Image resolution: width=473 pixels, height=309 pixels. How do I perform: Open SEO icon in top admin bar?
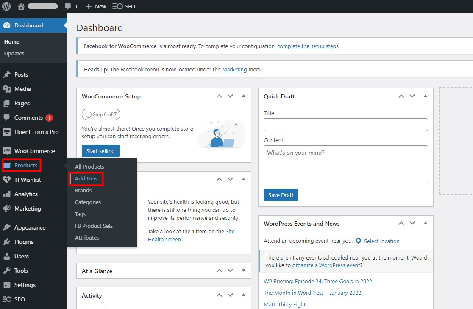click(117, 7)
